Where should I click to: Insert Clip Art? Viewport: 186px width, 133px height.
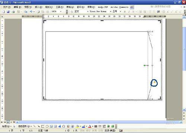(x=68, y=126)
